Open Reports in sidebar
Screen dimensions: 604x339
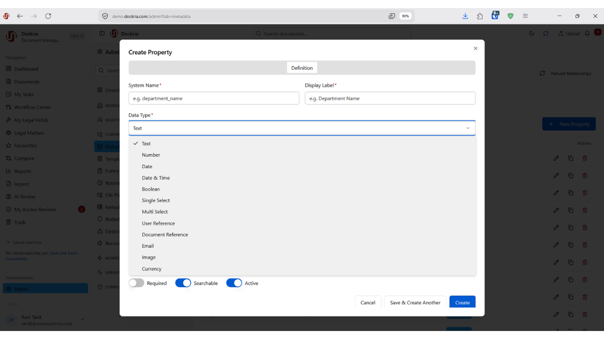tap(45, 171)
